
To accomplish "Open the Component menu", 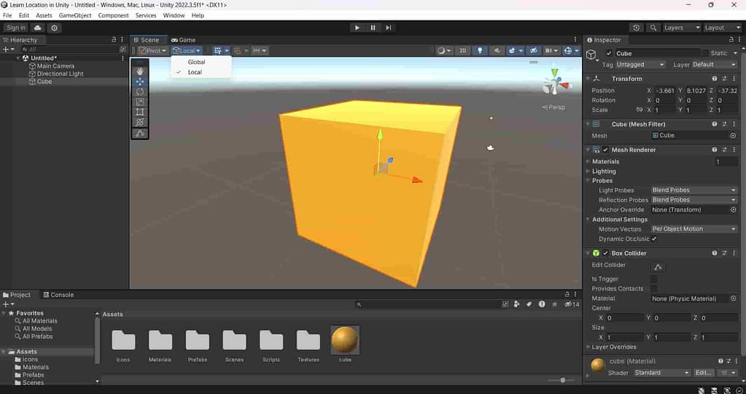I will click(113, 15).
